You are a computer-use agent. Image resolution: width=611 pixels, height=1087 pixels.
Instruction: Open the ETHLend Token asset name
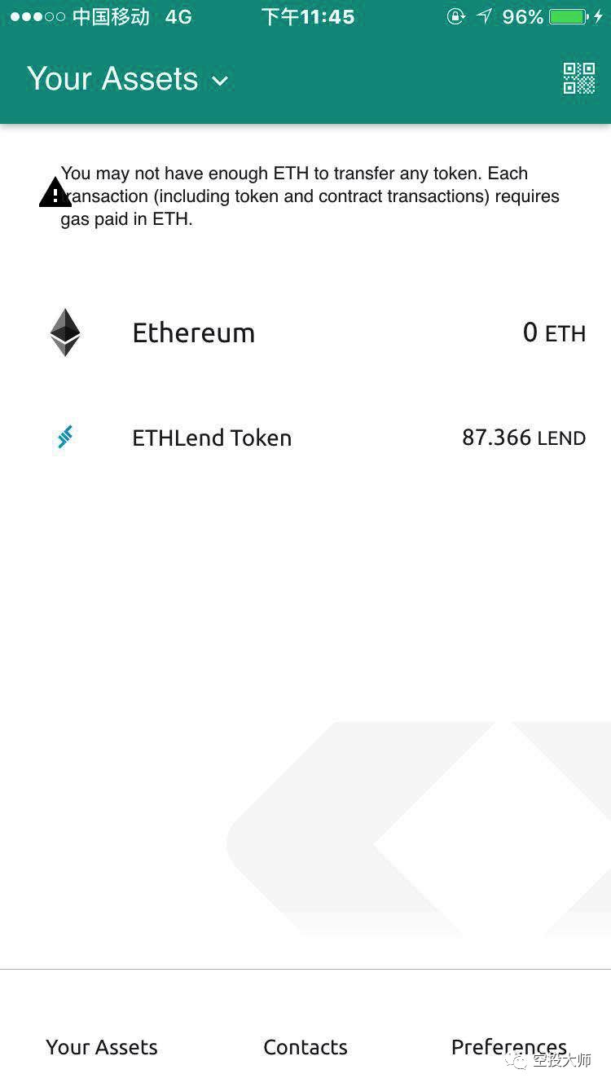point(212,438)
